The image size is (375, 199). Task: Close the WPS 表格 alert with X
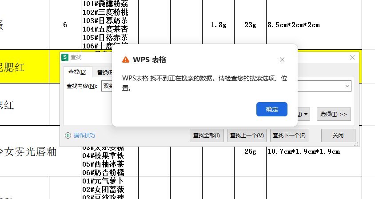(x=282, y=60)
